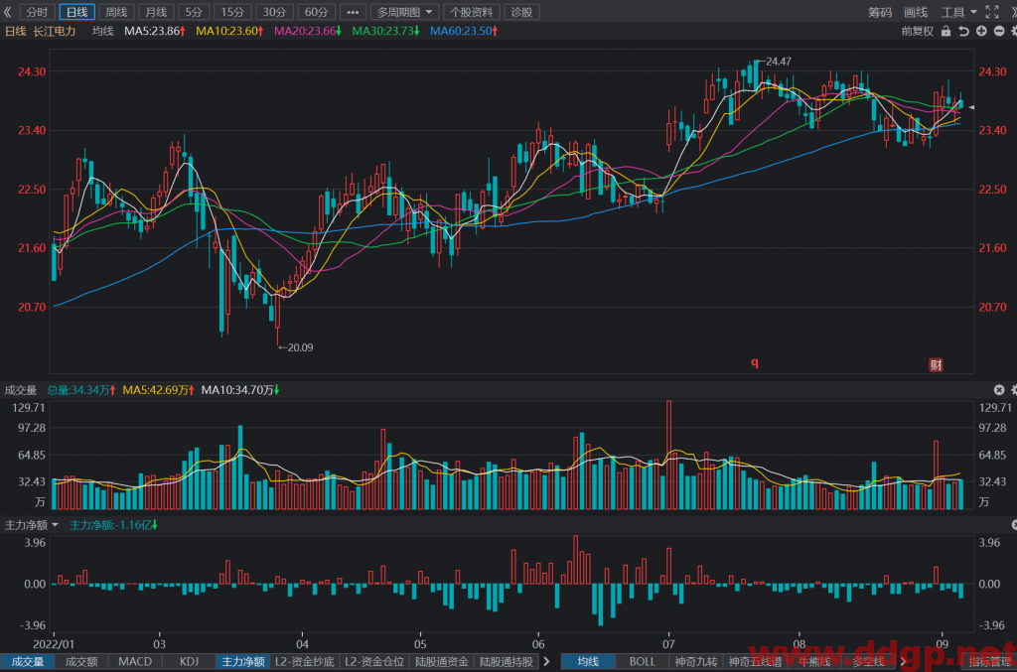The height and width of the screenshot is (672, 1017).
Task: Select the 陆股通资金 indicator tab
Action: pyautogui.click(x=442, y=662)
